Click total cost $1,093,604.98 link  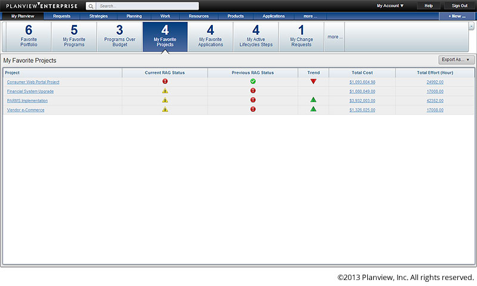click(363, 82)
